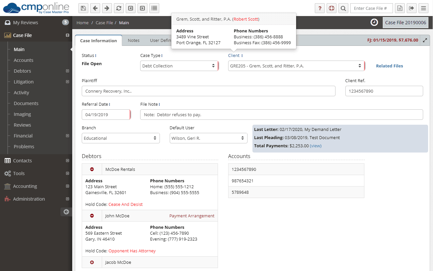Switch to the Notes tab
The width and height of the screenshot is (433, 271).
pyautogui.click(x=134, y=41)
